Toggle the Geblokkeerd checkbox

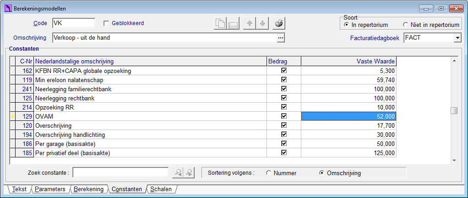coord(106,23)
